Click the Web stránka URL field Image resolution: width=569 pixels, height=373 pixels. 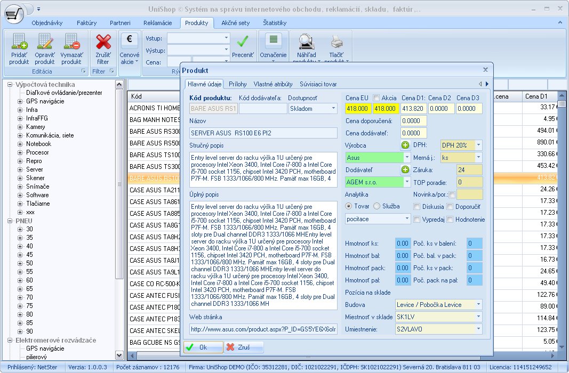click(263, 329)
